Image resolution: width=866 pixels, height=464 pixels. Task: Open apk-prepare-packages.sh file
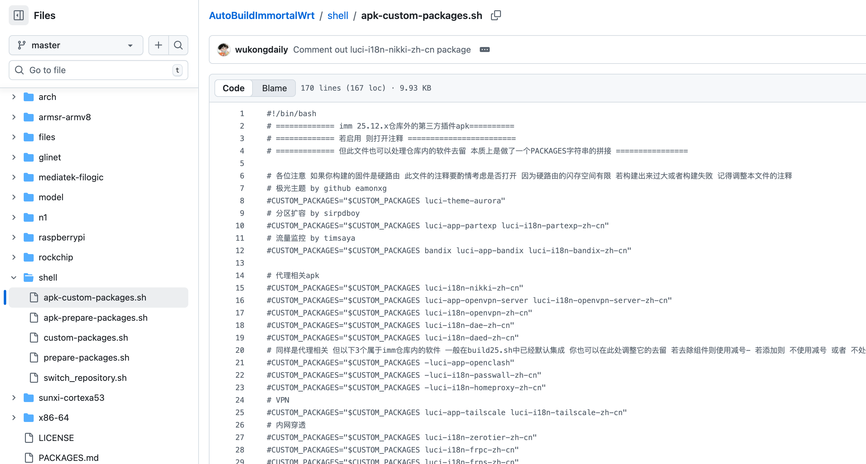[95, 318]
